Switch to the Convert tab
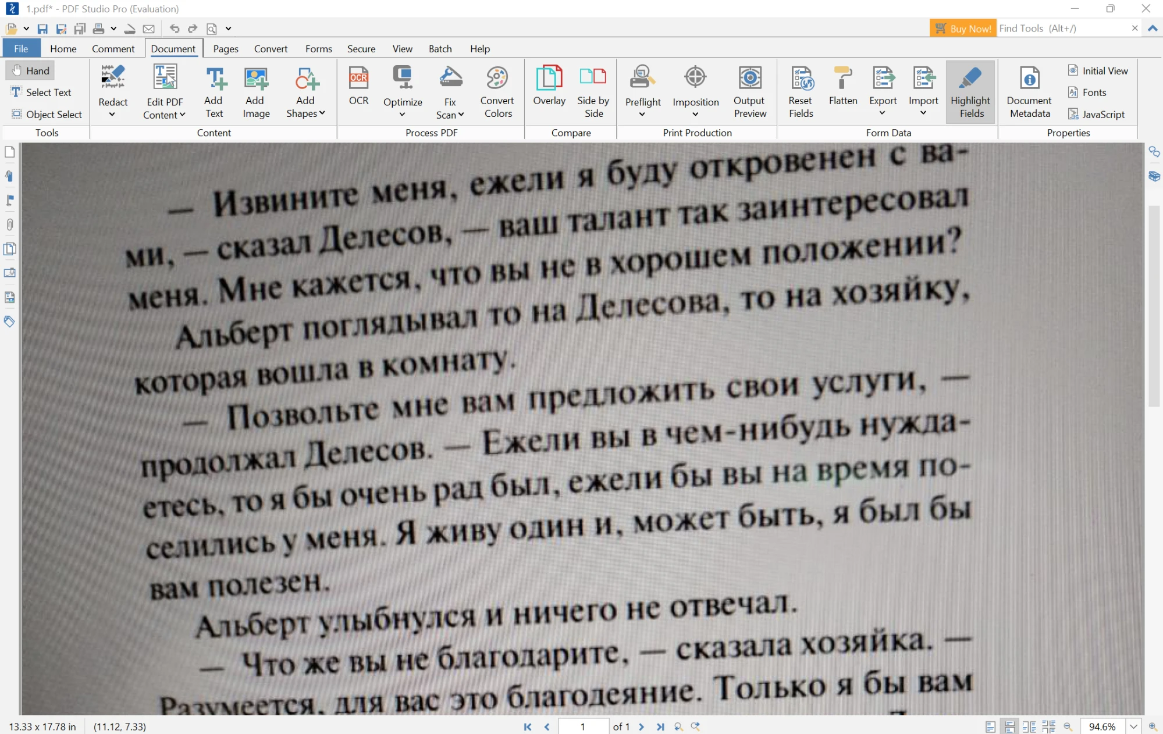The height and width of the screenshot is (734, 1163). click(x=271, y=48)
